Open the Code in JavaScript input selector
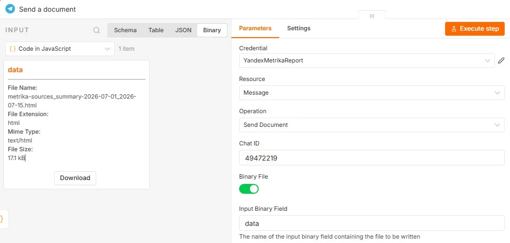 click(x=60, y=49)
